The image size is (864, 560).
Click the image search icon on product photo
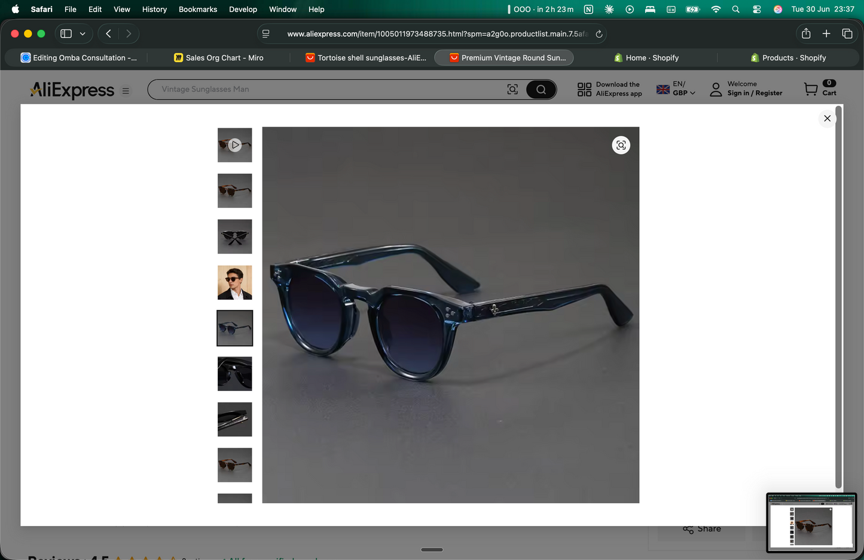[621, 145]
